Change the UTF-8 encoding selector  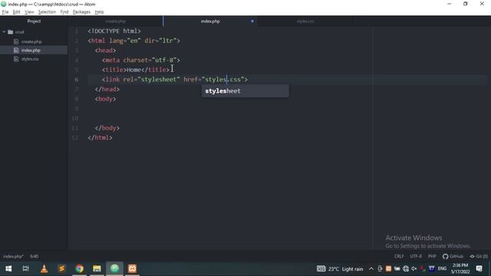(416, 256)
